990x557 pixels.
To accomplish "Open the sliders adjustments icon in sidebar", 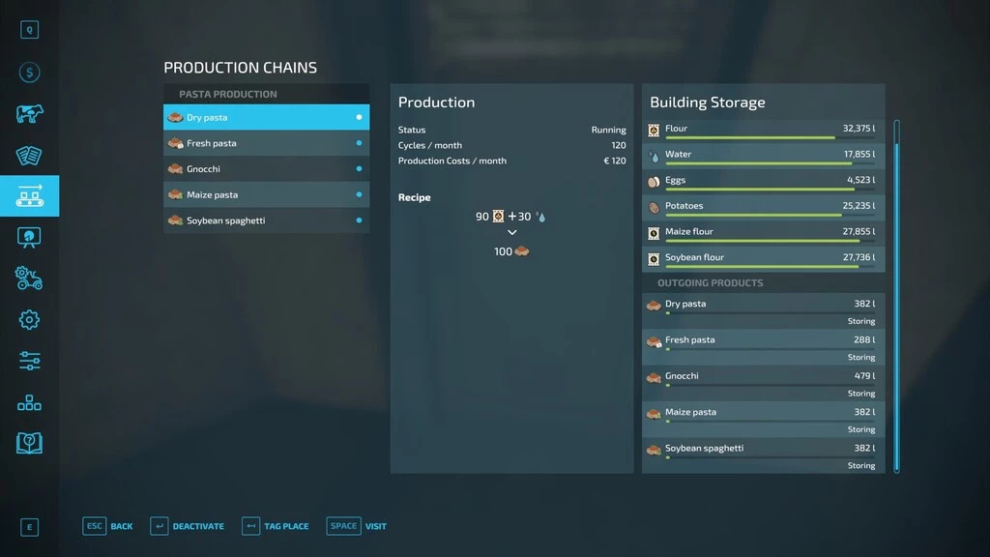I will click(29, 362).
